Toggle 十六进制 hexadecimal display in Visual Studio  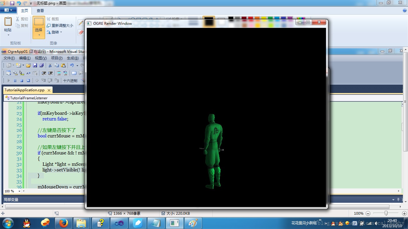(x=70, y=80)
